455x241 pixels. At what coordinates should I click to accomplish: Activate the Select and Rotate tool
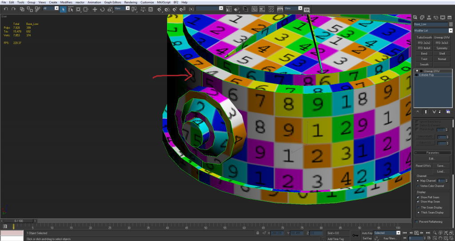(x=101, y=9)
